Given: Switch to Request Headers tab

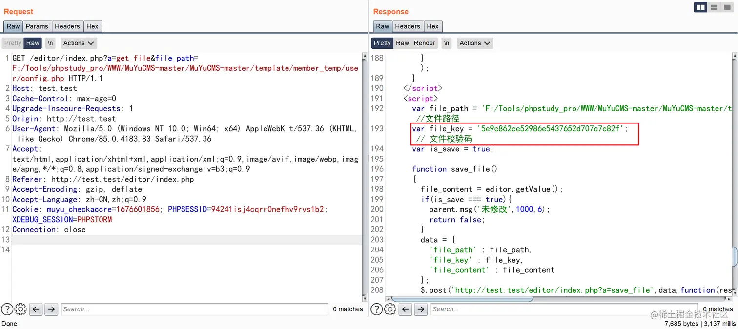Looking at the screenshot, I should [67, 26].
